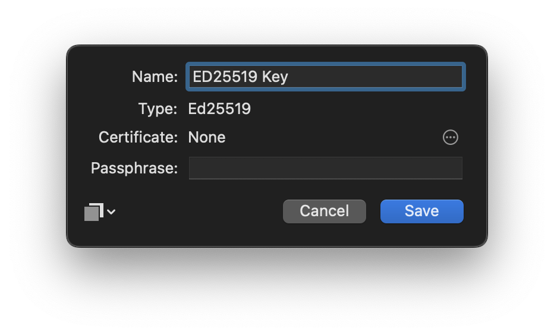Click into the empty Passphrase field
Screen dimensions: 554x335
pyautogui.click(x=325, y=168)
